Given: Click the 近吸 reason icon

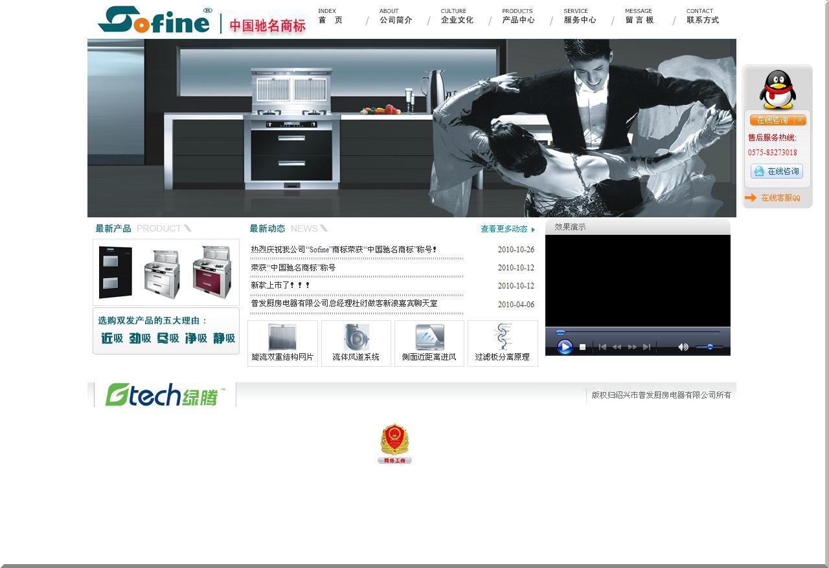Looking at the screenshot, I should [x=112, y=338].
